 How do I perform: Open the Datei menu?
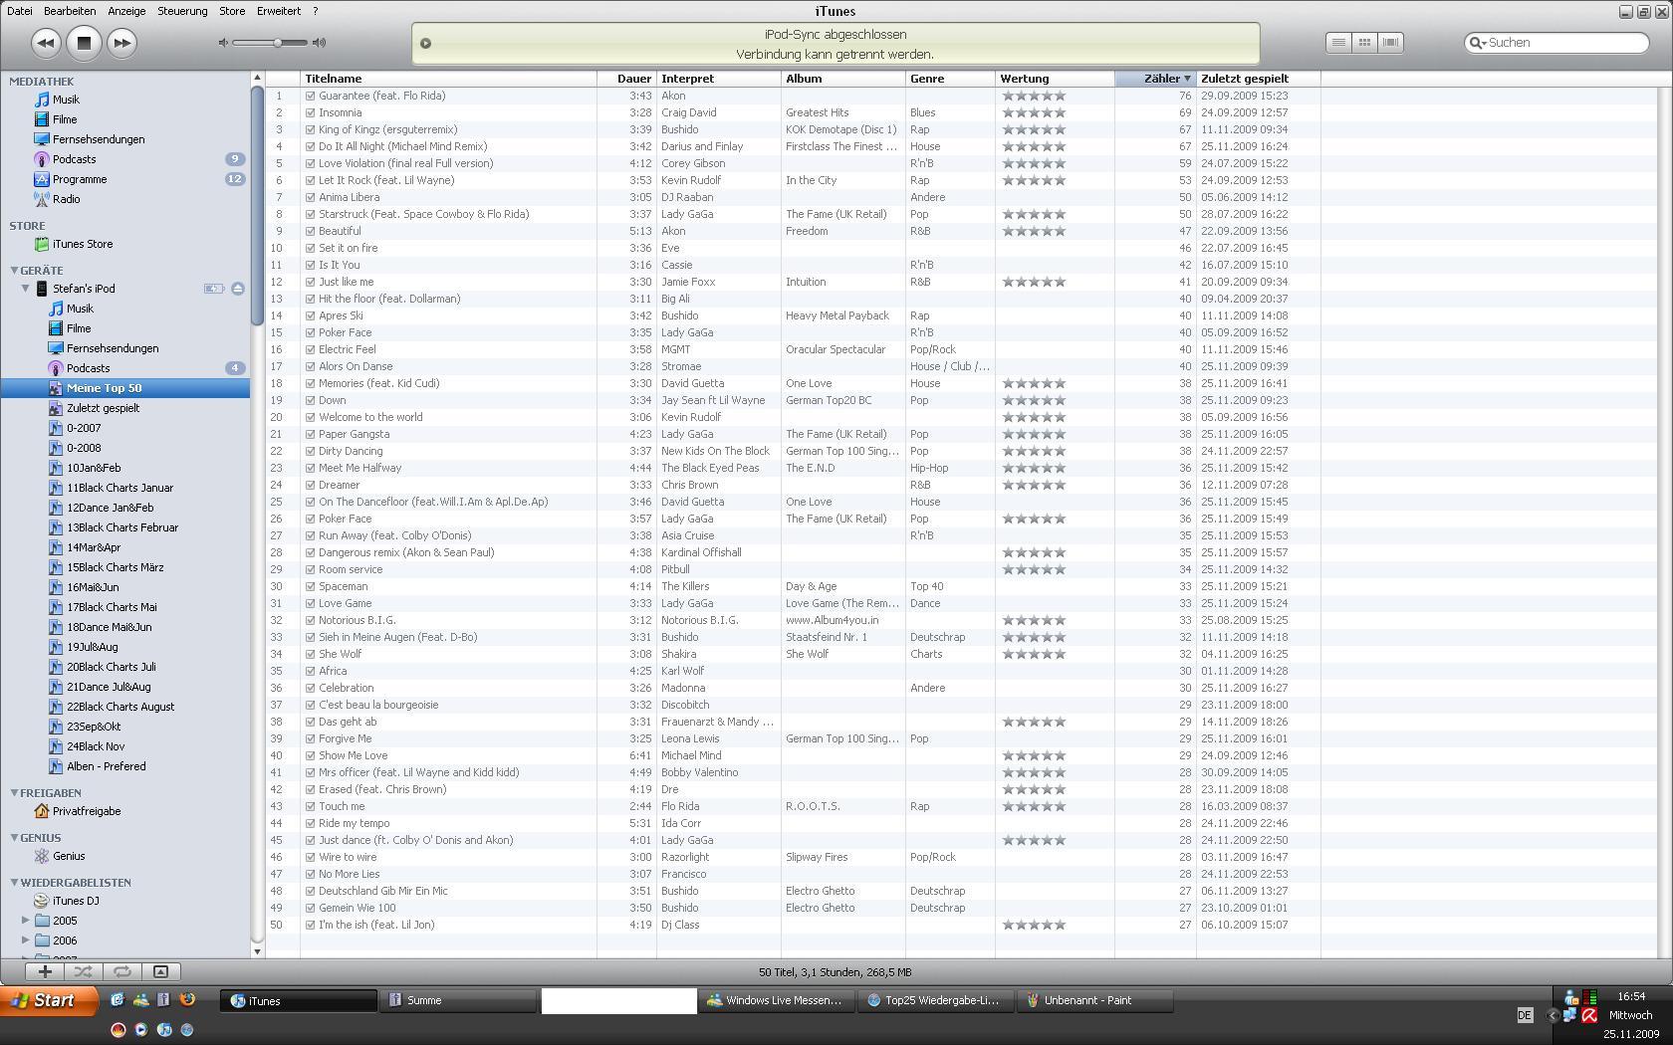pyautogui.click(x=19, y=11)
